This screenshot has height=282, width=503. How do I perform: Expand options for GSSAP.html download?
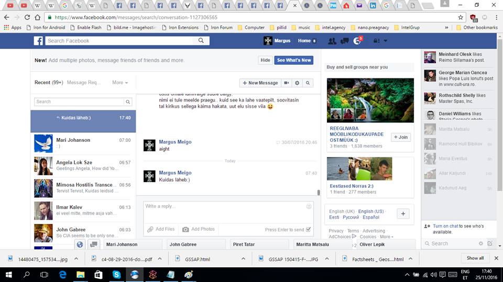[x=243, y=258]
